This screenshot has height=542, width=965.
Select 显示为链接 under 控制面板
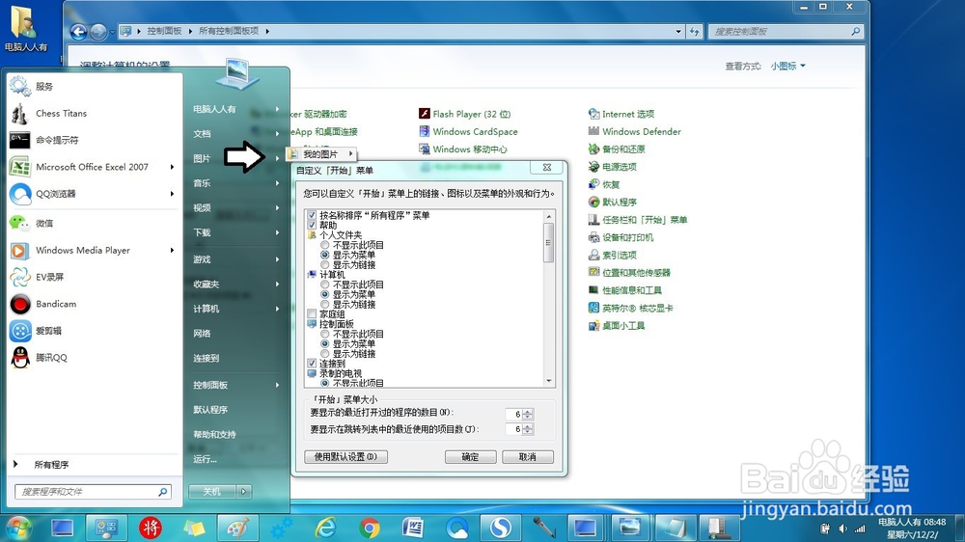click(x=325, y=354)
